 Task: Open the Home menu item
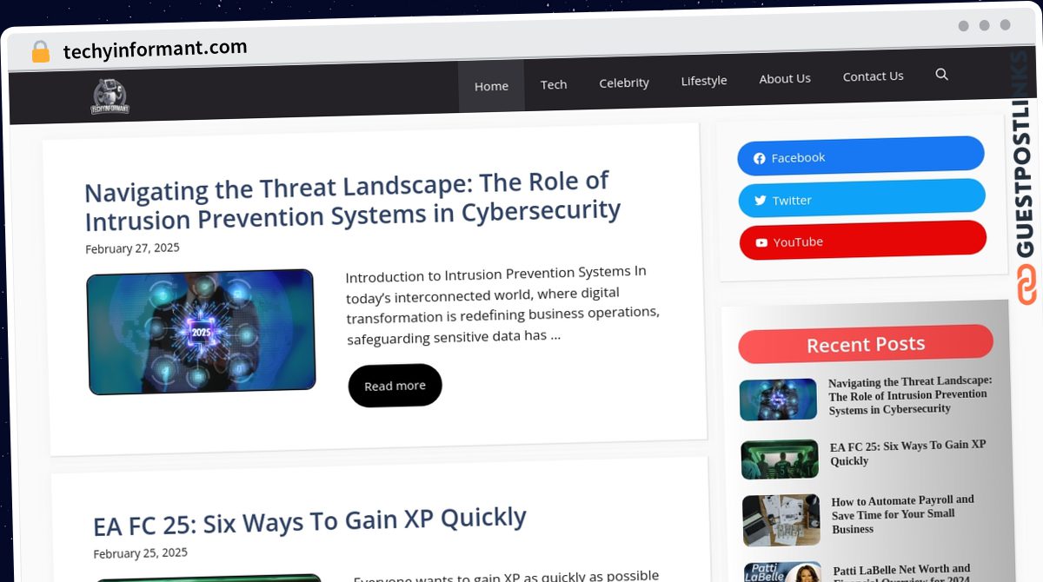(491, 86)
